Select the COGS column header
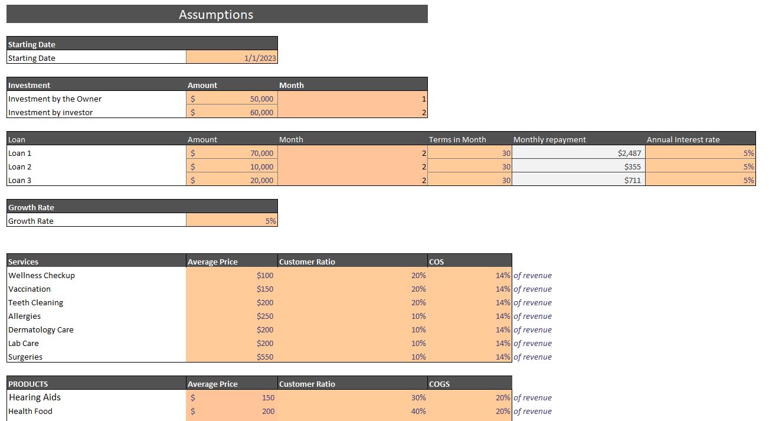 click(470, 384)
